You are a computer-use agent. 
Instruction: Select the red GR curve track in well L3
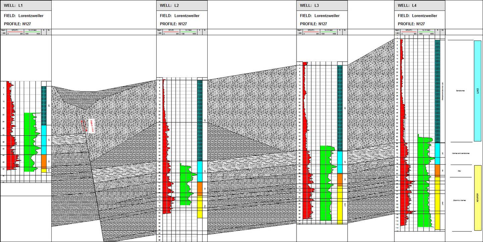coord(305,141)
